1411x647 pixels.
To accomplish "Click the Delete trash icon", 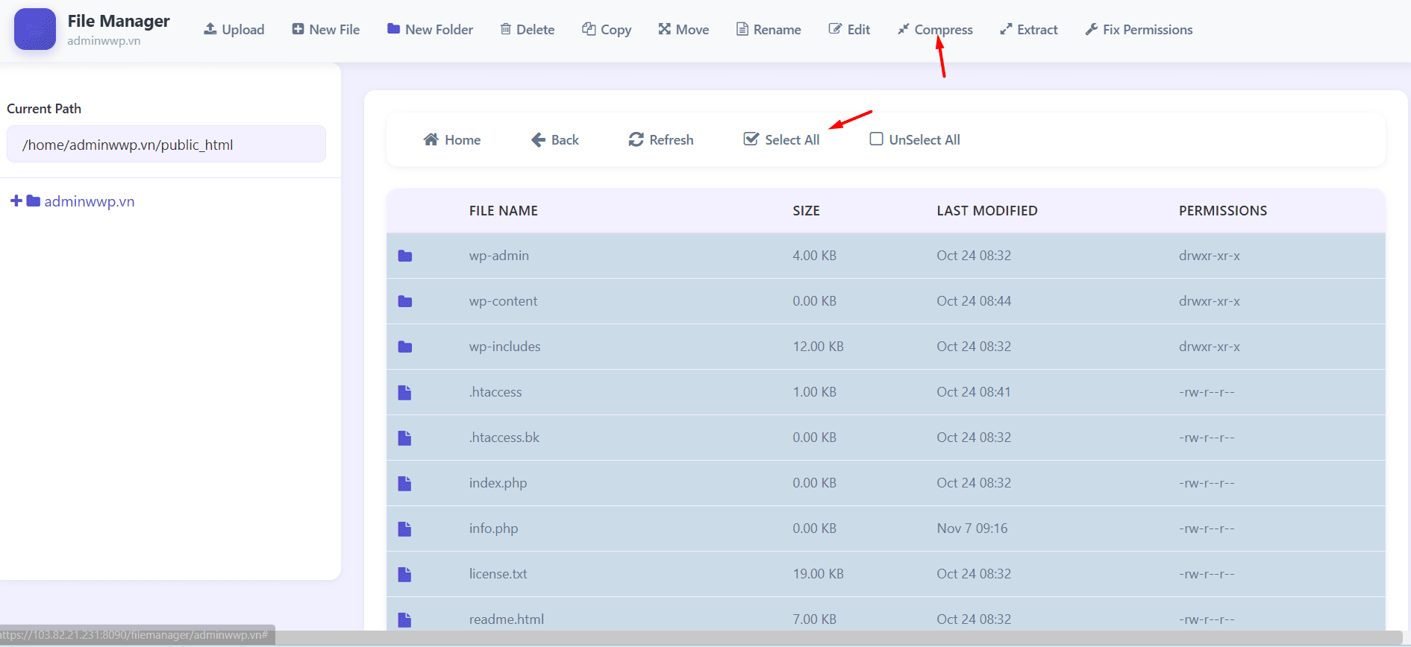I will click(506, 29).
